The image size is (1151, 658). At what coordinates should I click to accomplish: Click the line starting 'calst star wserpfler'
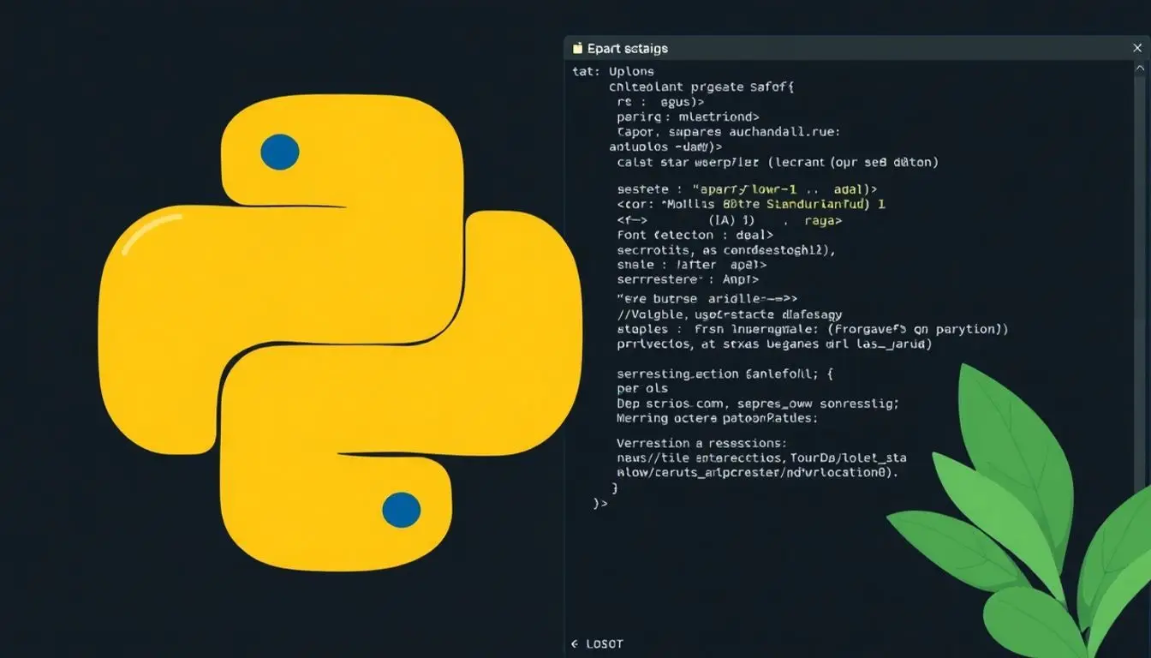[x=778, y=162]
